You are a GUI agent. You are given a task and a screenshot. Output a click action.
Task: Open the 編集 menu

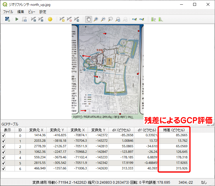point(21,12)
